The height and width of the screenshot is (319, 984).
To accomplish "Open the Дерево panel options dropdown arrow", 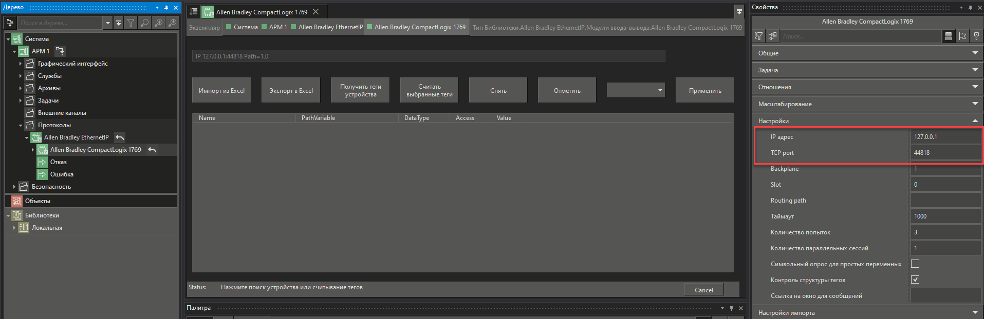I will pos(157,8).
